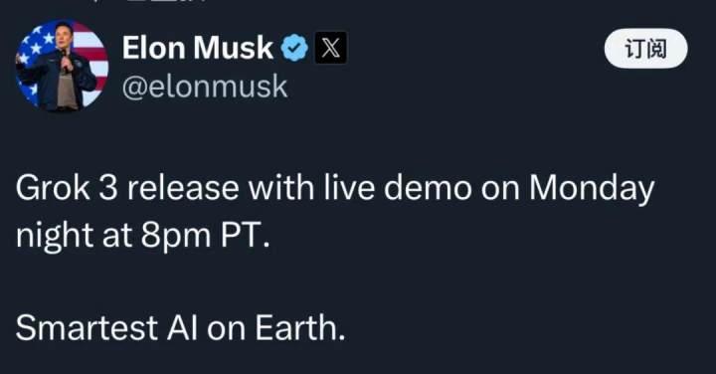Click the "PT." timezone text
The height and width of the screenshot is (374, 716).
pos(246,235)
